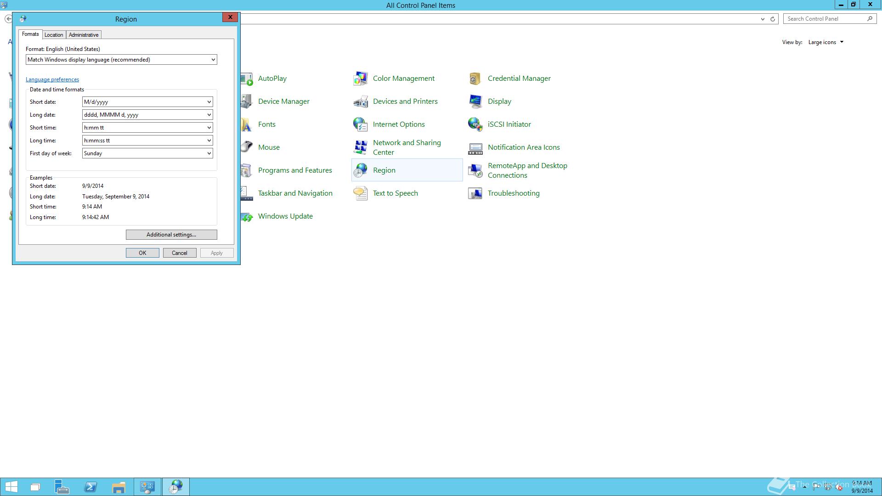
Task: Open the taskbar icon right of Start
Action: tap(35, 487)
